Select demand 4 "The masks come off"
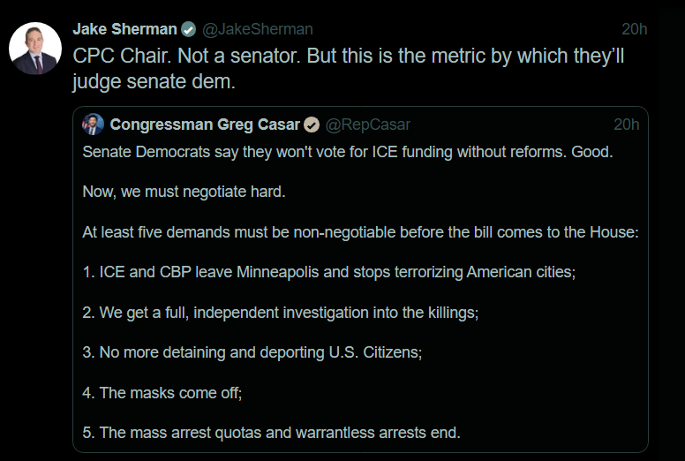Viewport: 685px width, 461px height. [162, 392]
